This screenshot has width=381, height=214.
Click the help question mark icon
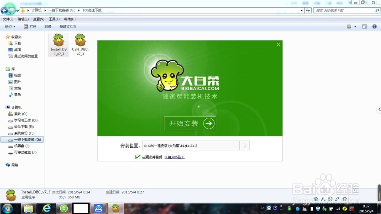(x=375, y=27)
